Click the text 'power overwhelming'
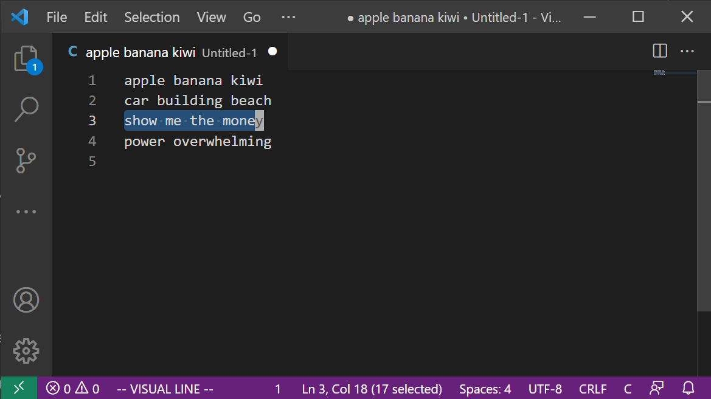 (198, 141)
